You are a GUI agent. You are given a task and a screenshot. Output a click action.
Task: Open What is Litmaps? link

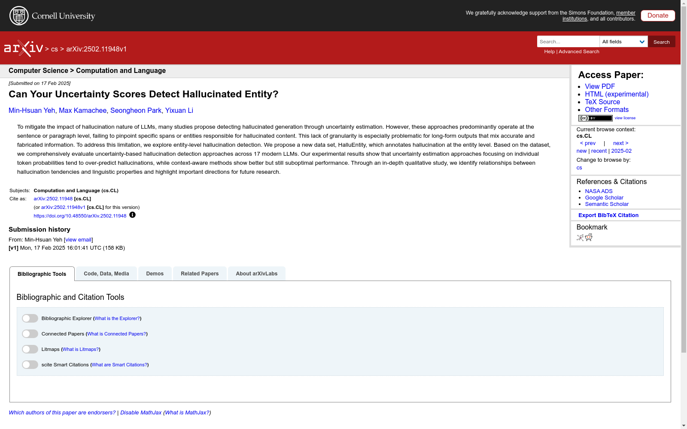pyautogui.click(x=81, y=350)
